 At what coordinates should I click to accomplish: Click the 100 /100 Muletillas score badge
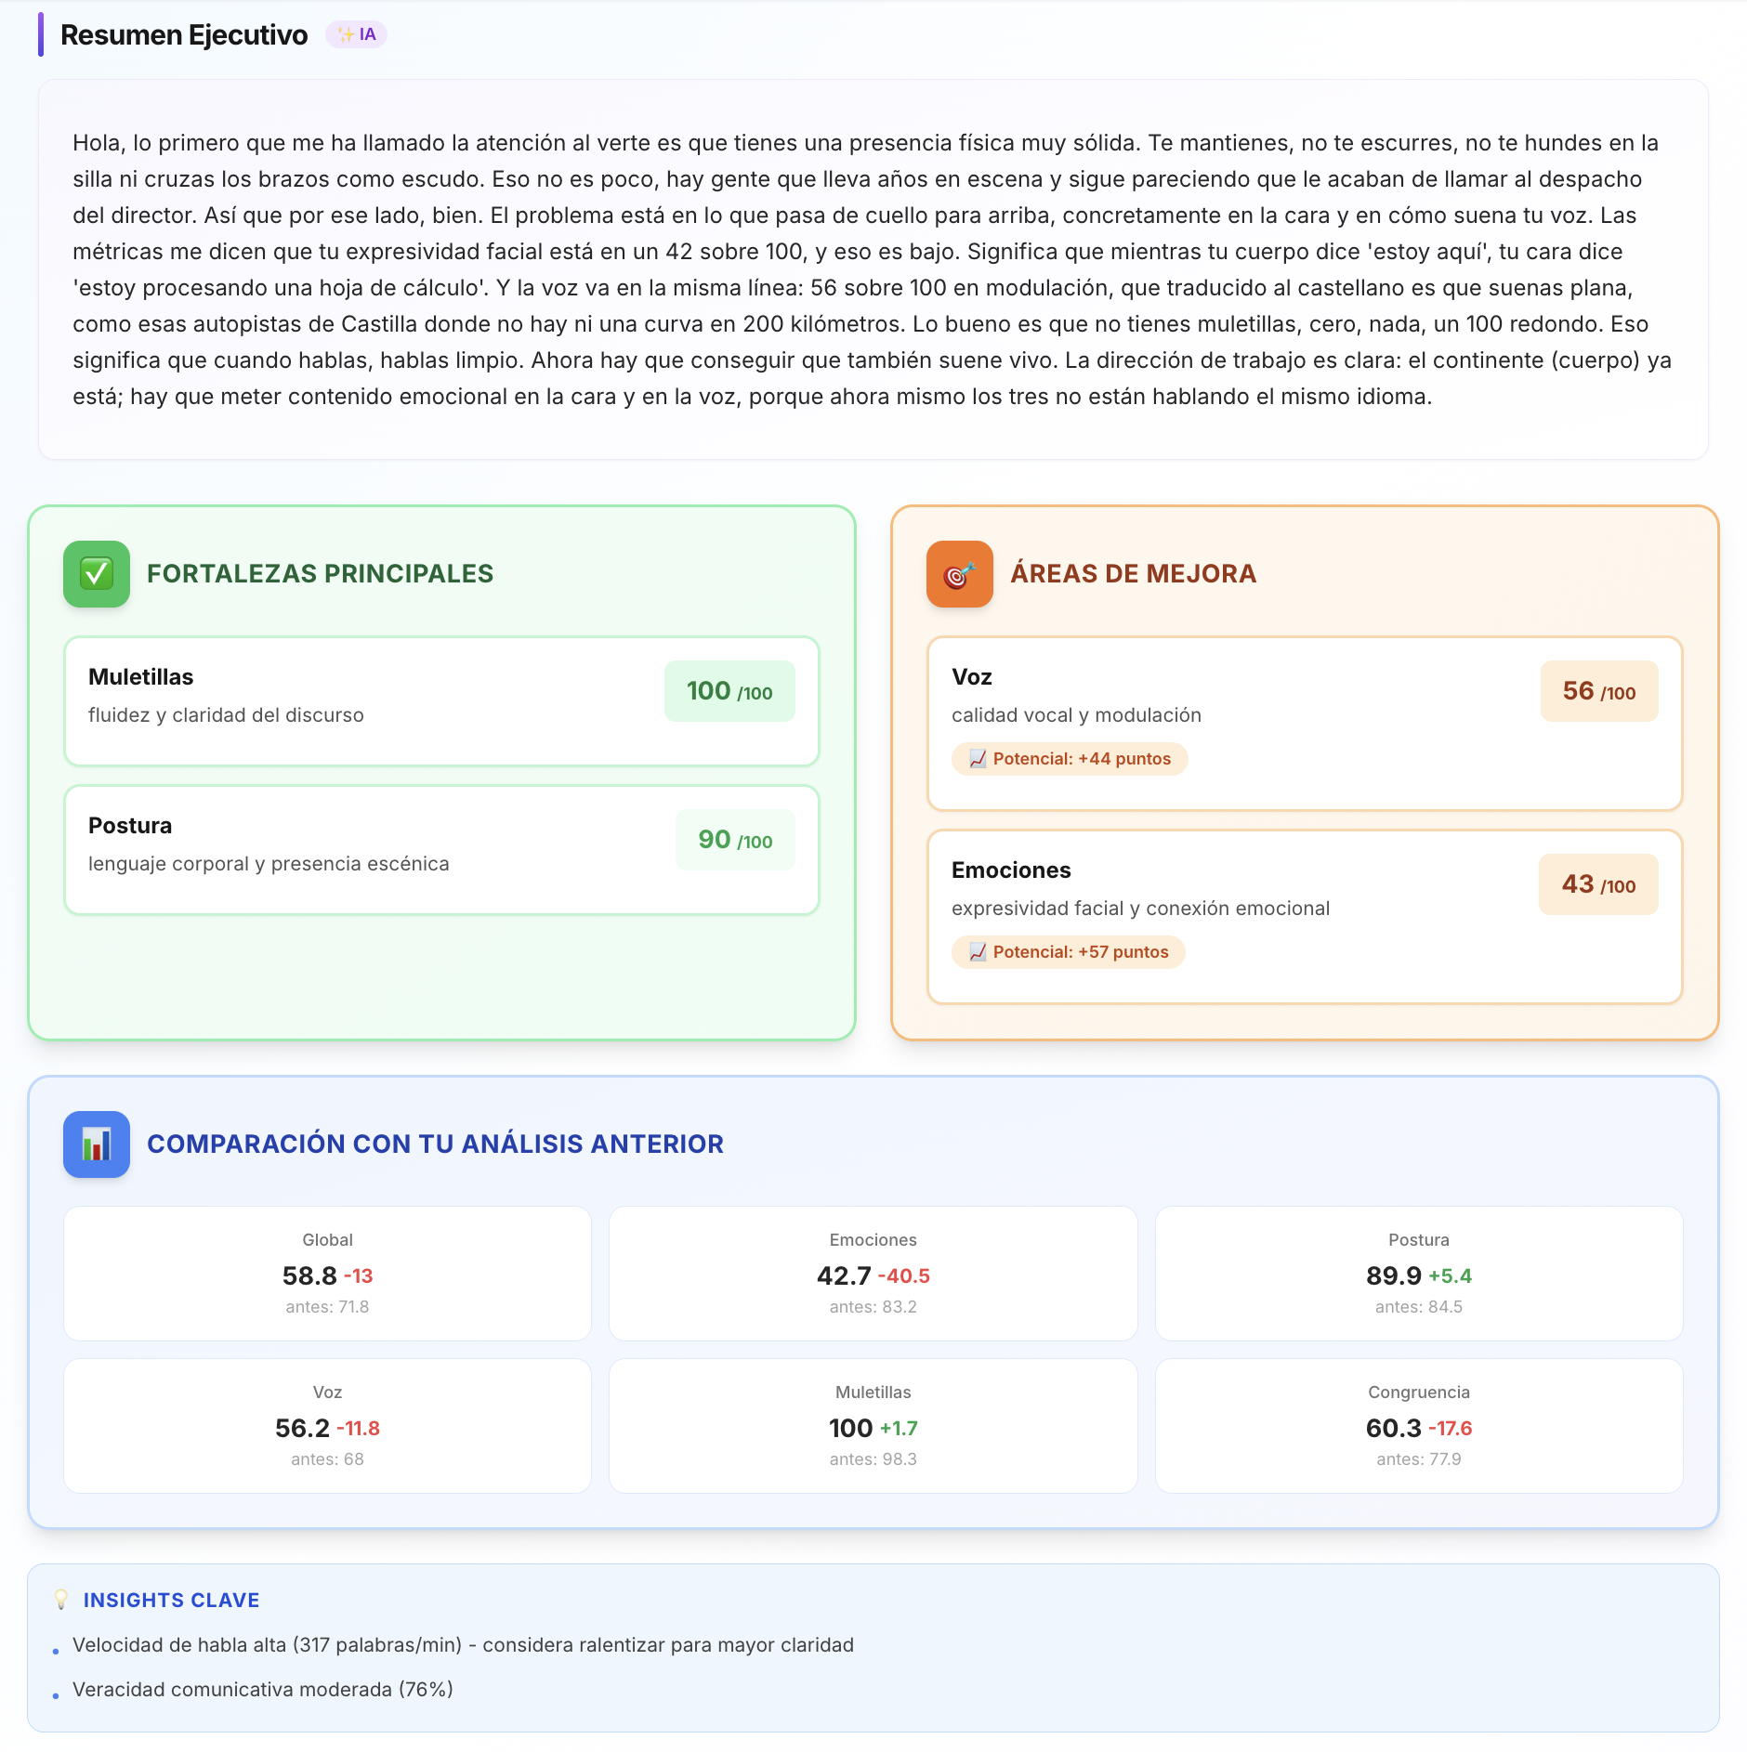pyautogui.click(x=729, y=691)
